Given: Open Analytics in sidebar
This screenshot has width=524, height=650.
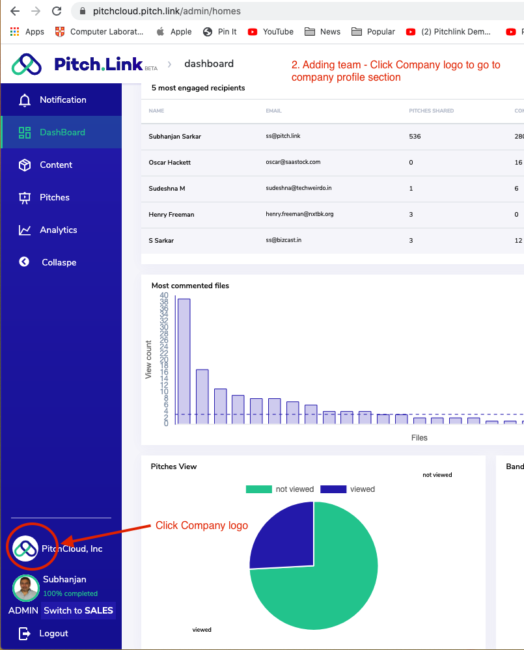Looking at the screenshot, I should coord(59,230).
